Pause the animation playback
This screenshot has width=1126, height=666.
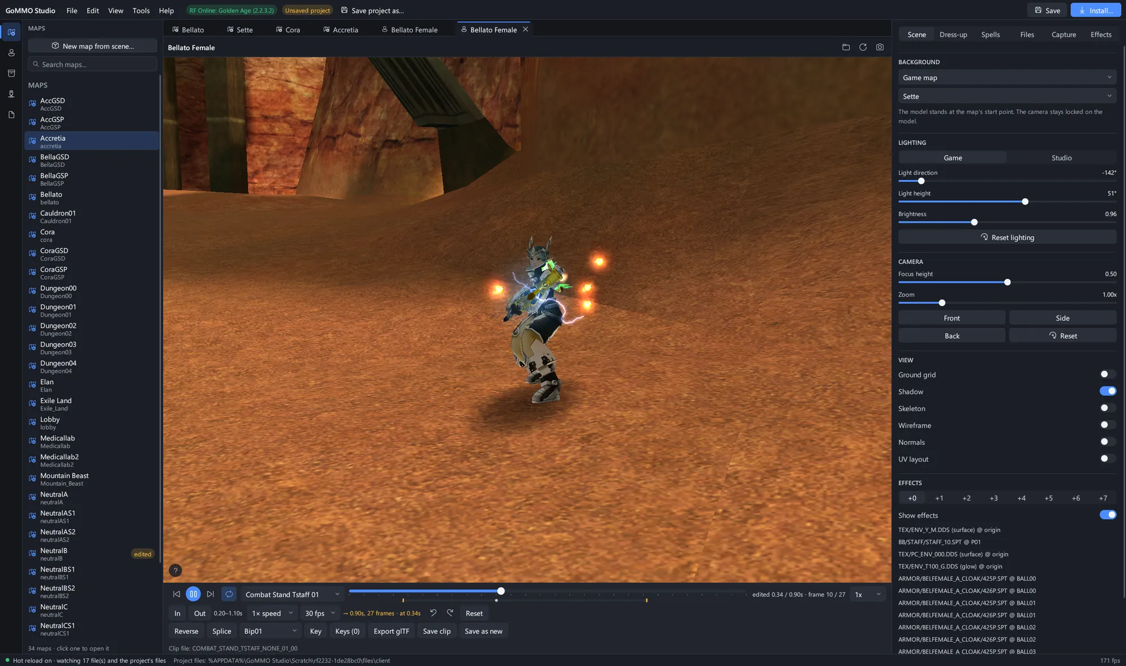193,594
